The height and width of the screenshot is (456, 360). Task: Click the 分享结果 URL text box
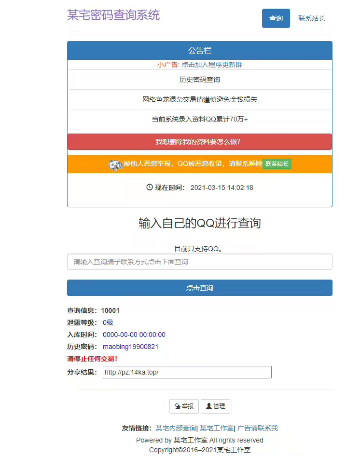(x=187, y=372)
